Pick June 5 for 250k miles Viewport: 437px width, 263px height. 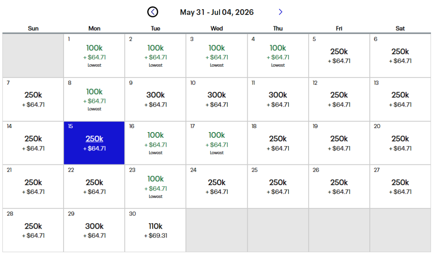coord(339,55)
